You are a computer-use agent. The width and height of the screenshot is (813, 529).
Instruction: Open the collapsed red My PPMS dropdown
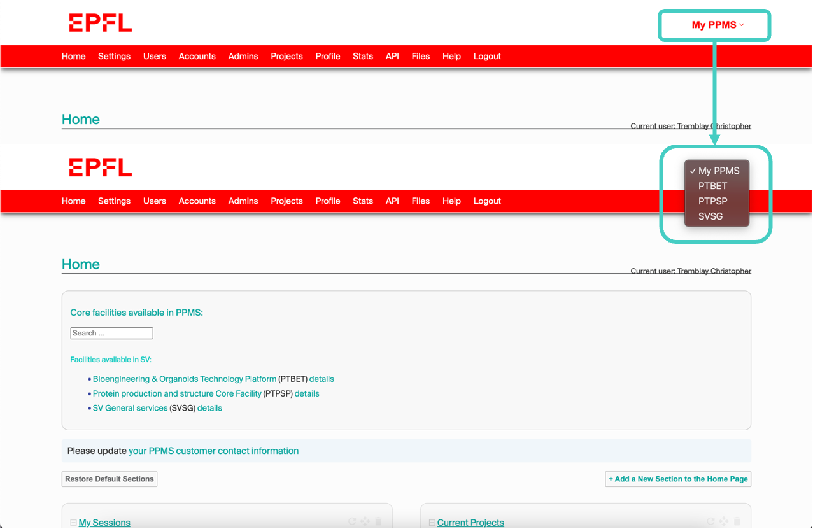(718, 25)
